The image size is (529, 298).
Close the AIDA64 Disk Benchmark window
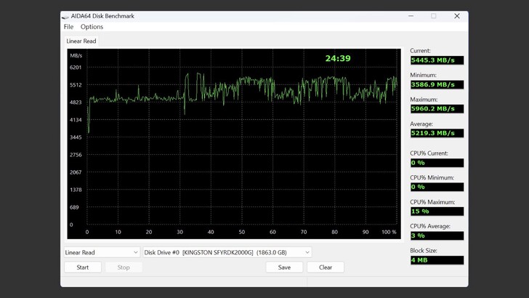tap(457, 16)
